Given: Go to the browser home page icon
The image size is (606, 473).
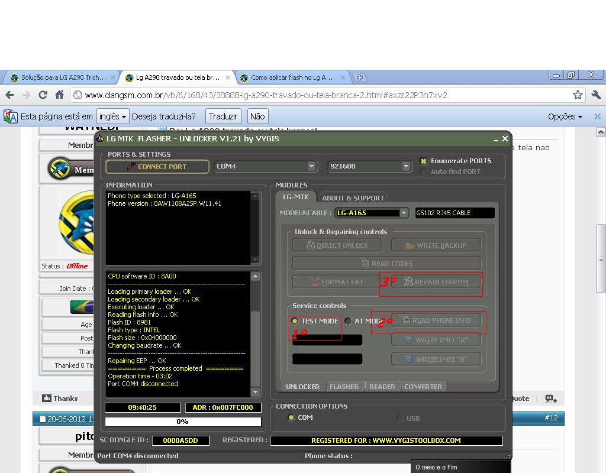Looking at the screenshot, I should tap(60, 95).
